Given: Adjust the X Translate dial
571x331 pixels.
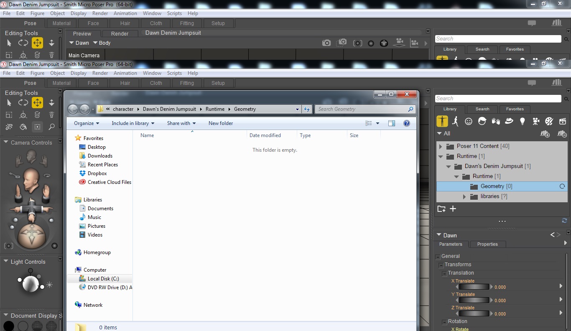Looking at the screenshot, I should point(474,287).
